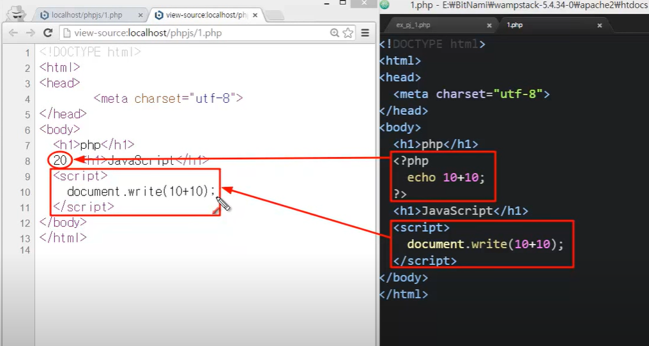Bookmark this page with the star icon
The image size is (649, 346).
coord(348,33)
